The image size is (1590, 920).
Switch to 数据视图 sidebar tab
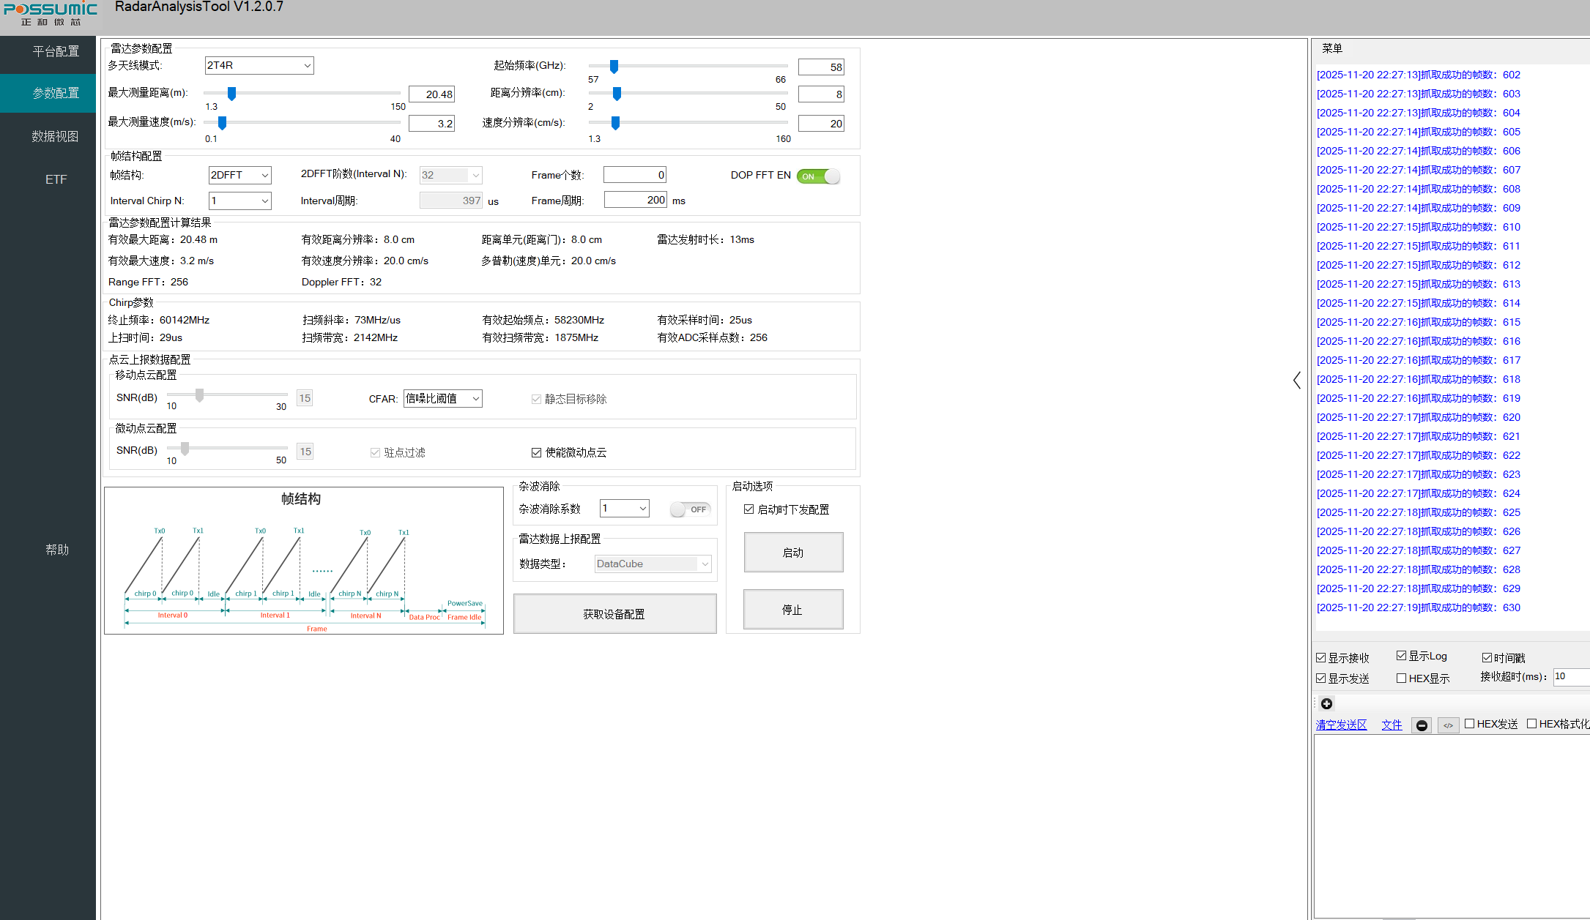55,136
